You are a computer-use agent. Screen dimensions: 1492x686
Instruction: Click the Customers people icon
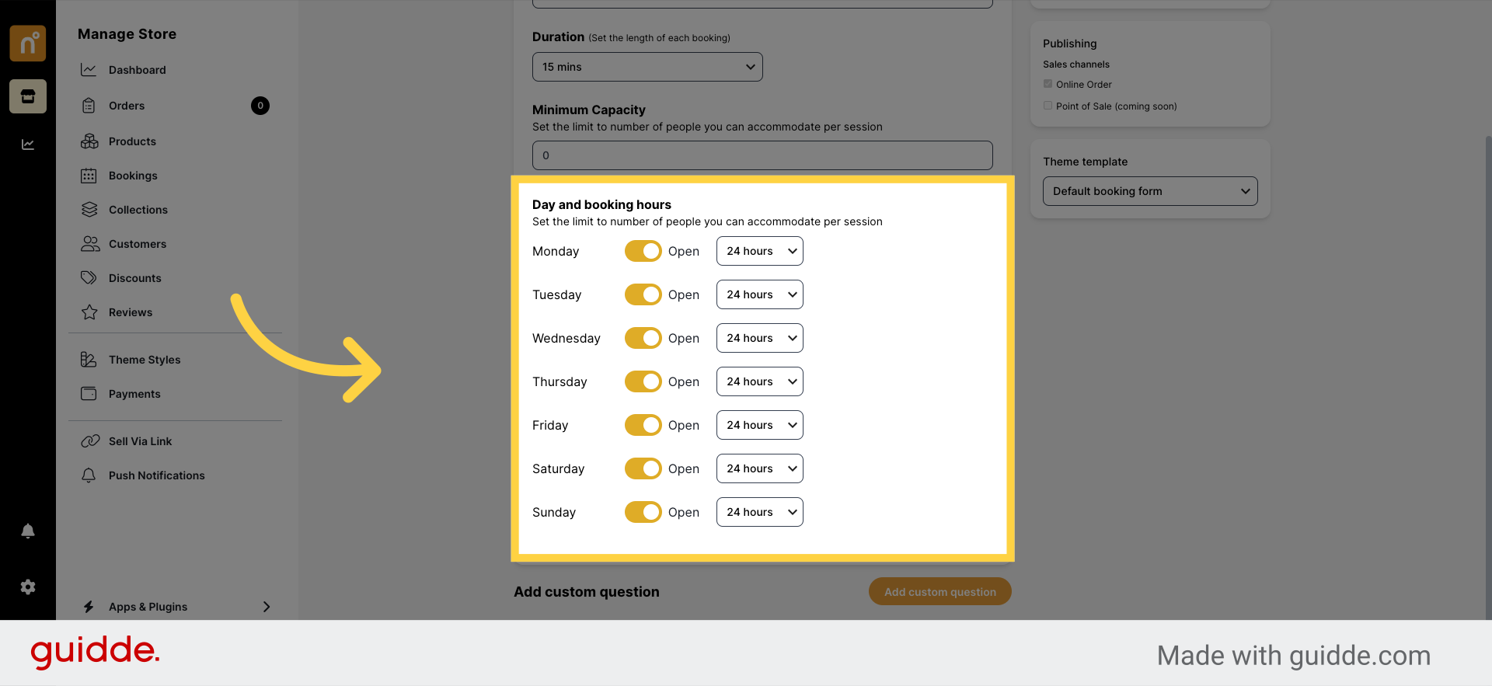point(90,244)
